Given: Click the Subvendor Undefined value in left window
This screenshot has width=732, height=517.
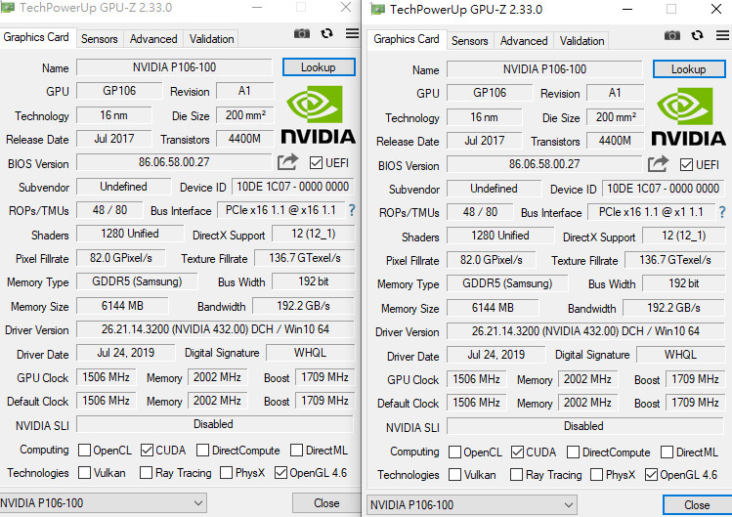Looking at the screenshot, I should point(123,187).
